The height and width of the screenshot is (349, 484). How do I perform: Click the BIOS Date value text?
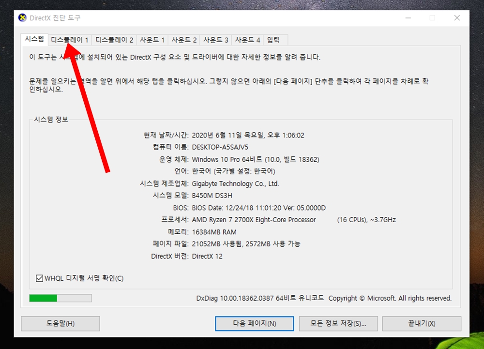click(258, 208)
